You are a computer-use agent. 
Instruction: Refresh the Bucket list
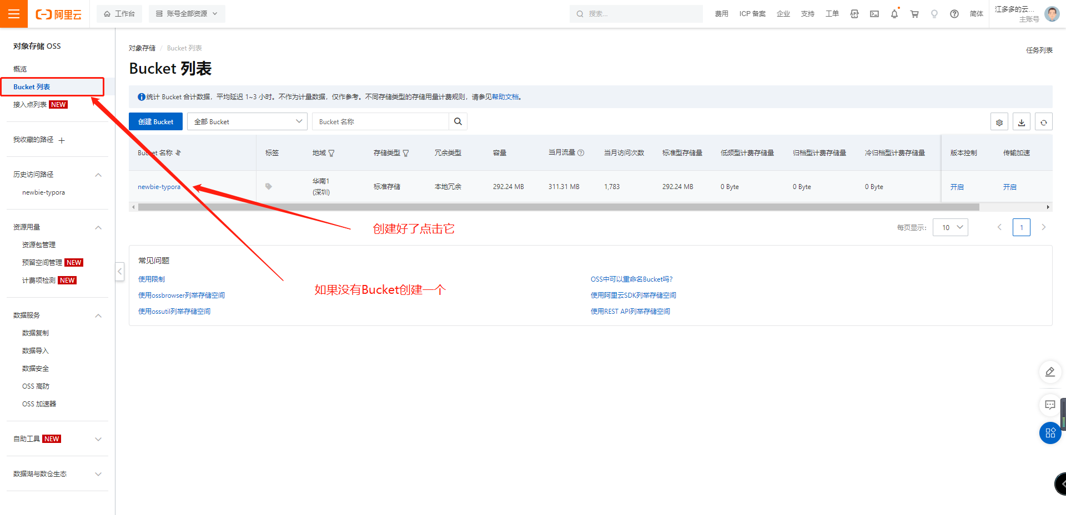tap(1044, 122)
